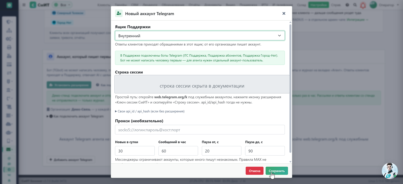Click the dialog scrollbar up arrow
This screenshot has width=403, height=184.
coord(290,22)
